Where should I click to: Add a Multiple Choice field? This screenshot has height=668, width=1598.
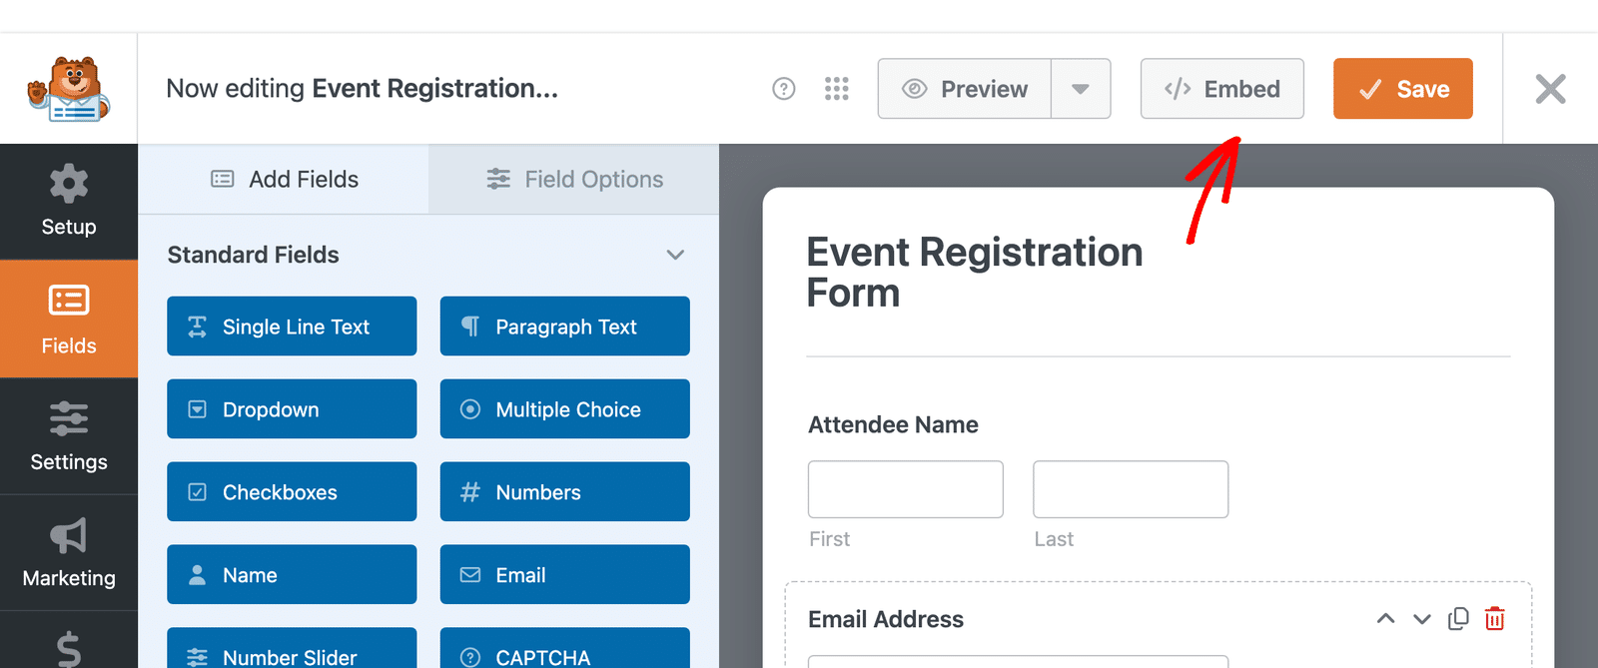point(565,409)
